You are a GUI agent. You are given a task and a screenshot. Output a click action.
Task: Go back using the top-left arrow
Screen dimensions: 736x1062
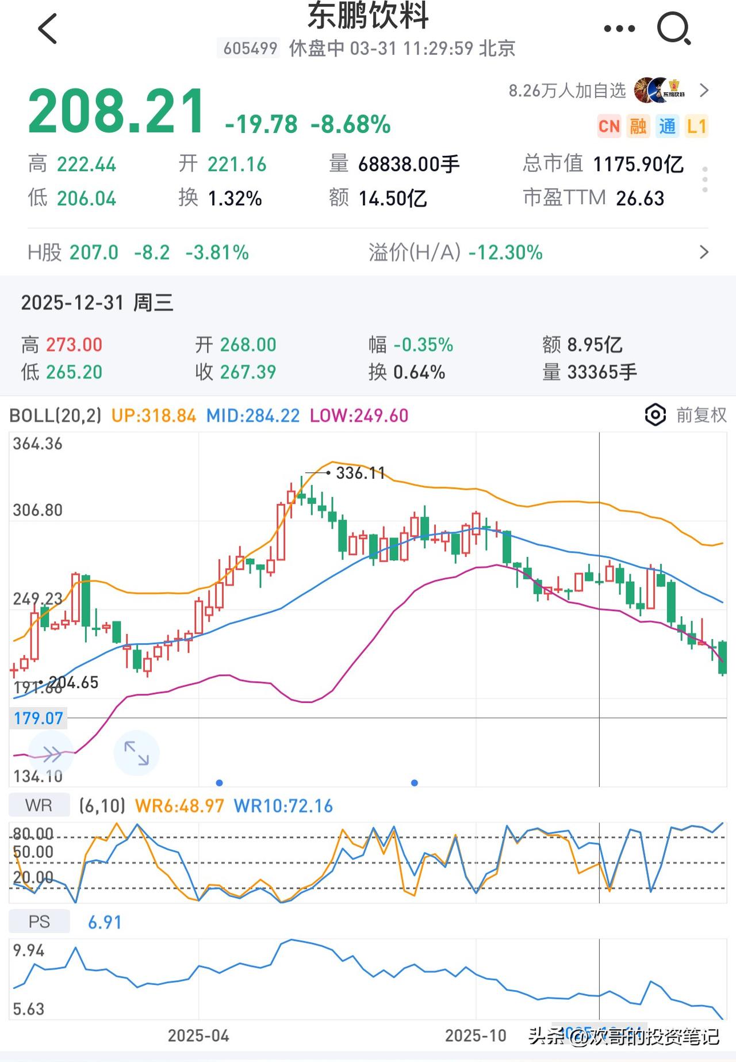coord(48,29)
